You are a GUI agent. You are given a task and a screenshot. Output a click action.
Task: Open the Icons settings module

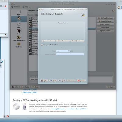point(19,26)
